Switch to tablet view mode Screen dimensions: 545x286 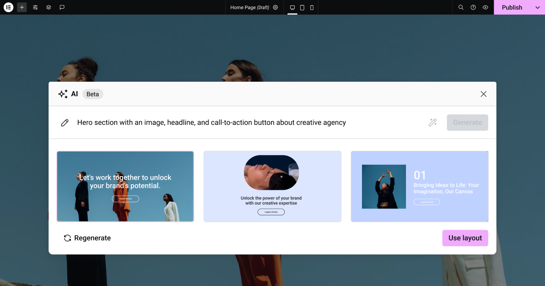(x=302, y=7)
